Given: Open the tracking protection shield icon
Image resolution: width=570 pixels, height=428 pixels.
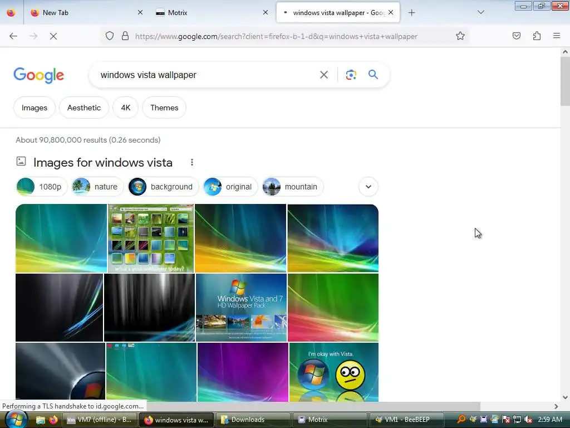Looking at the screenshot, I should 110,36.
